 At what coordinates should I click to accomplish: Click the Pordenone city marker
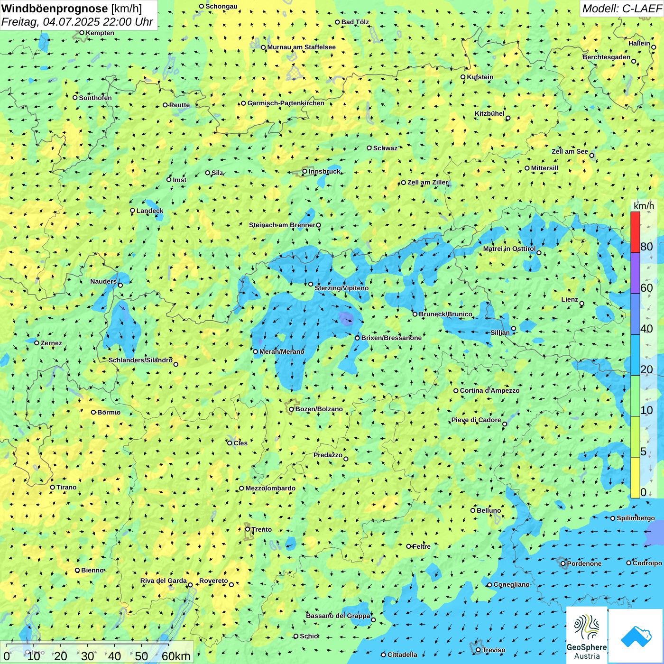coord(563,563)
